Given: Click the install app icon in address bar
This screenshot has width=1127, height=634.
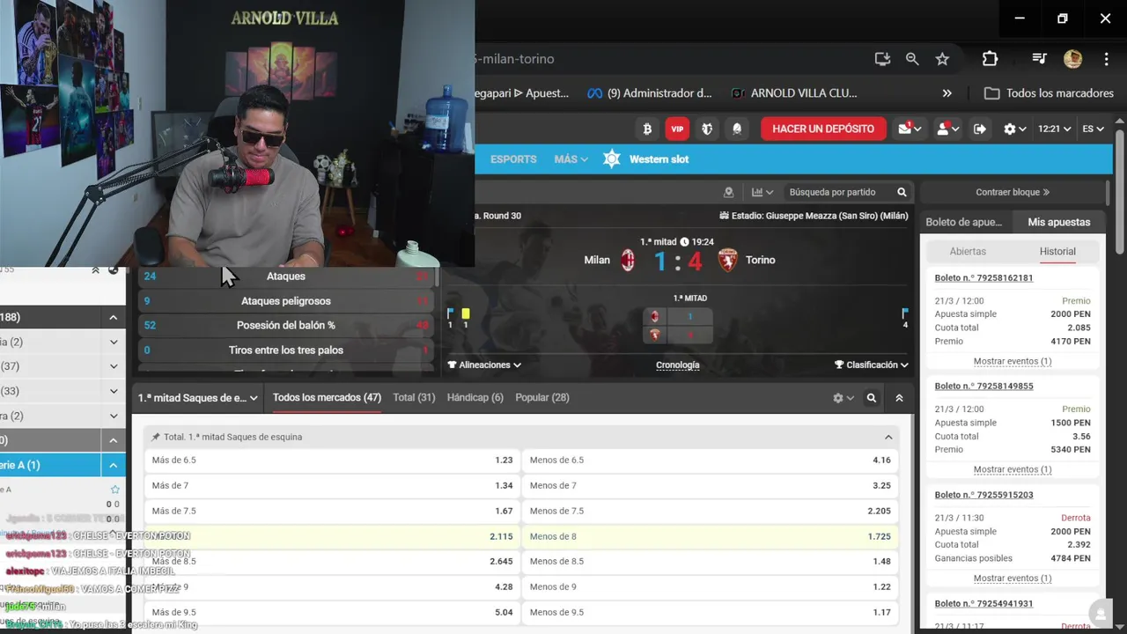Looking at the screenshot, I should (x=882, y=59).
